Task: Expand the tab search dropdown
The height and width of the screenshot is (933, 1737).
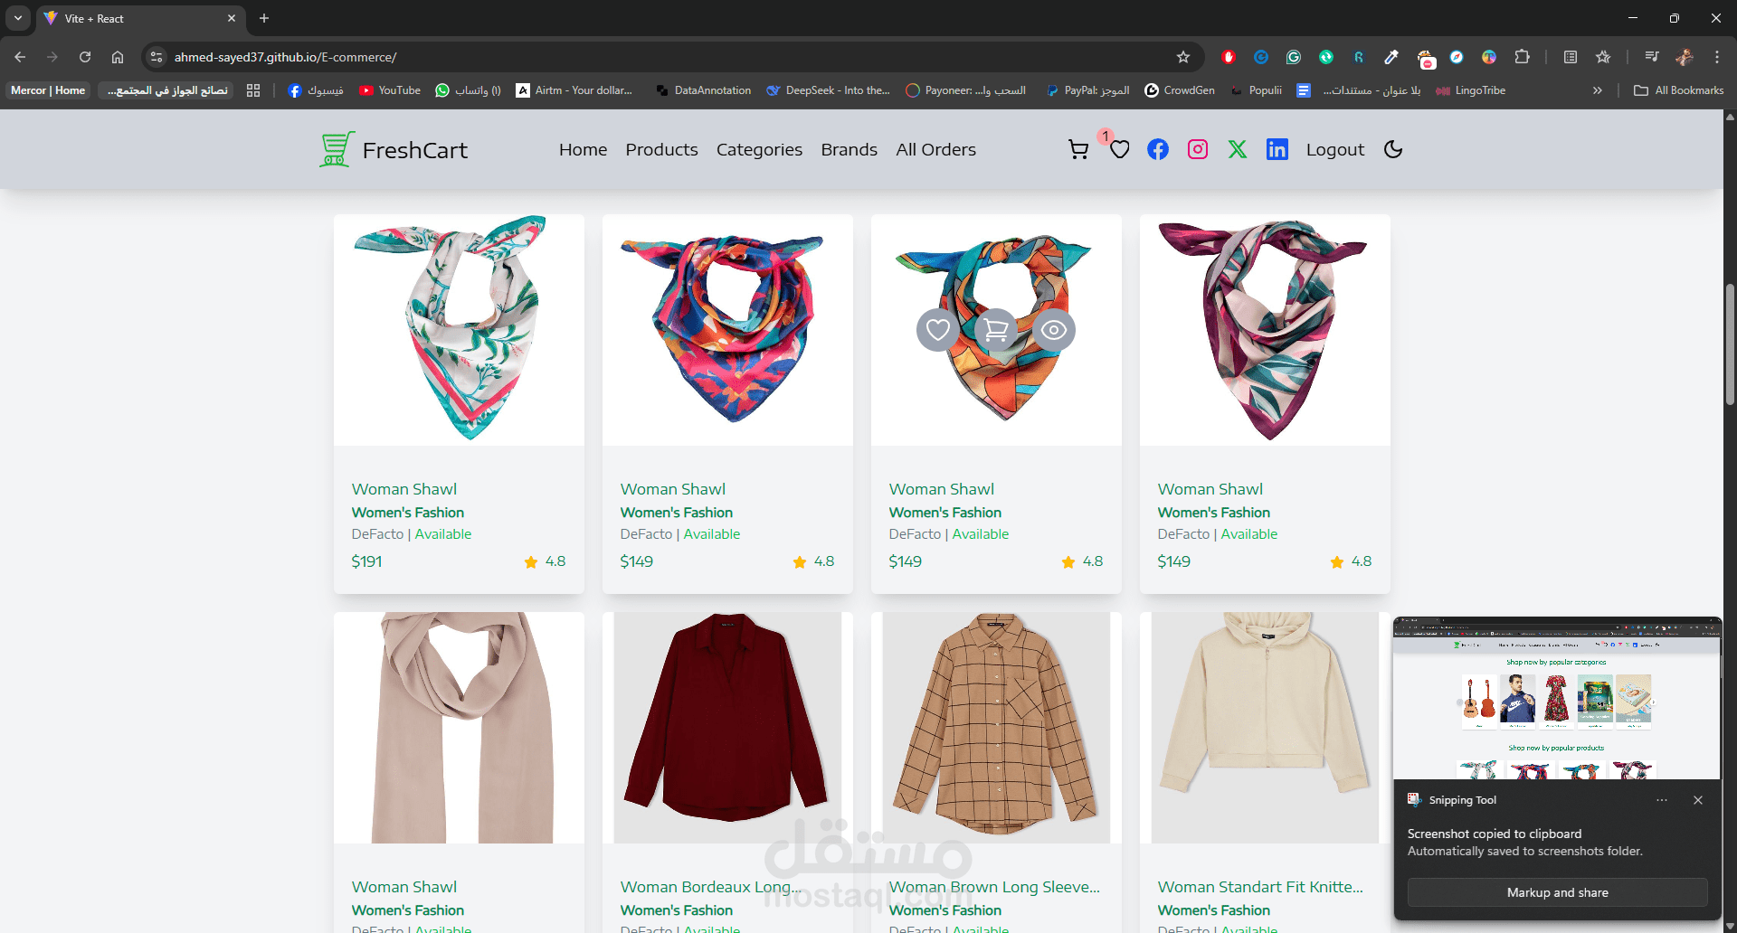Action: pyautogui.click(x=18, y=18)
